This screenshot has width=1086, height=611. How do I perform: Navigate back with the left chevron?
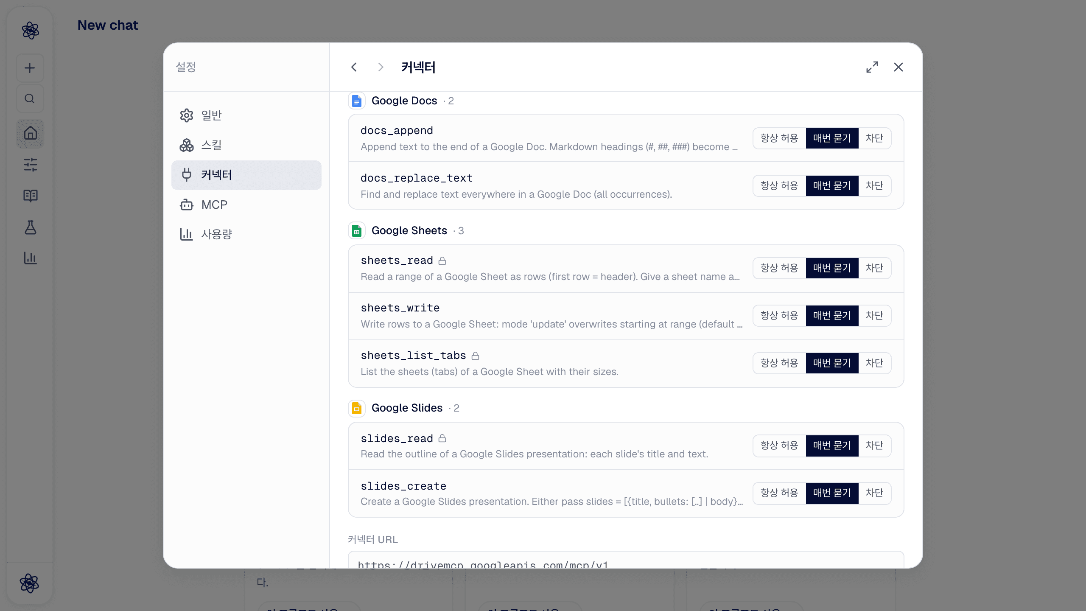(x=354, y=67)
